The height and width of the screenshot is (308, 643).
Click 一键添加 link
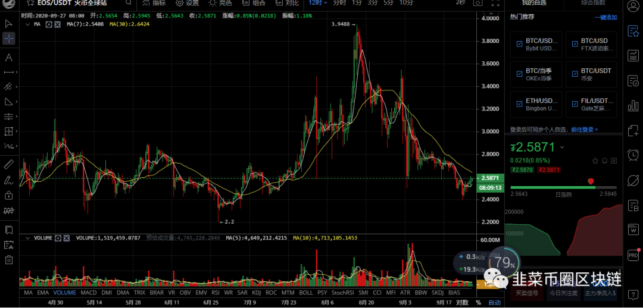606,18
